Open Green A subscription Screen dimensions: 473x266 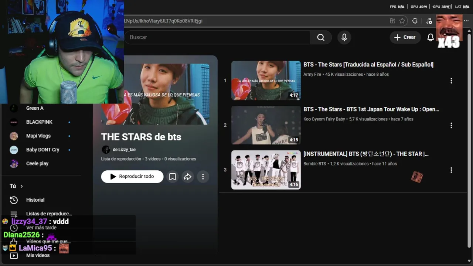click(x=35, y=108)
